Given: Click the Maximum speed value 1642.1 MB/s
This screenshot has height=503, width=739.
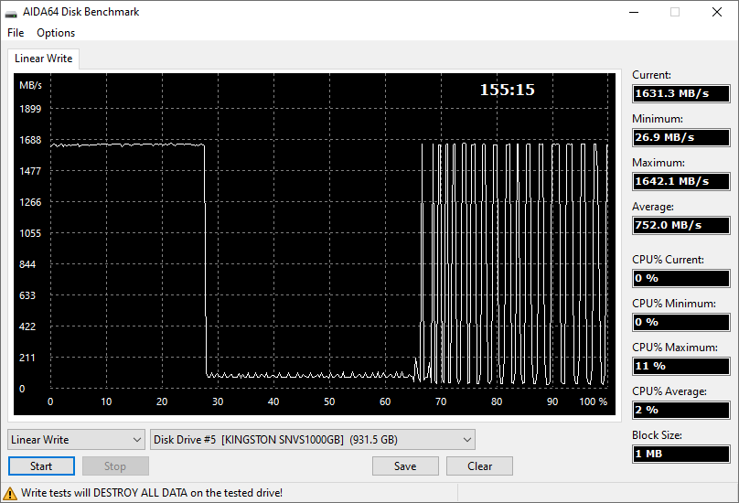Looking at the screenshot, I should [681, 181].
